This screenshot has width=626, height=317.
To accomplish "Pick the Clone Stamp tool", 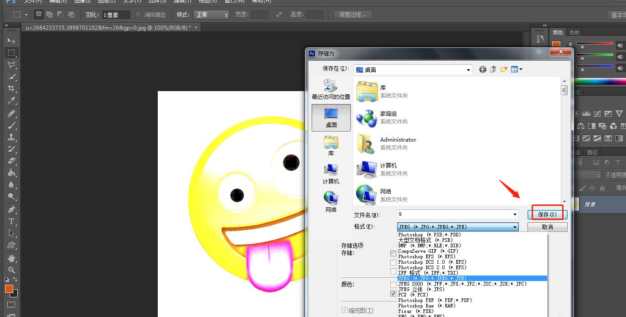I will (12, 137).
